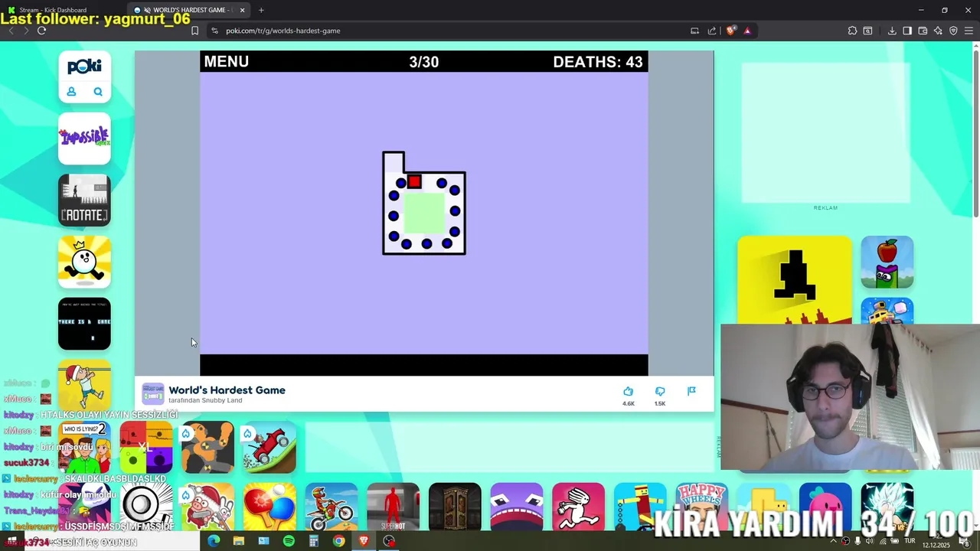Click the green safe zone in game
The height and width of the screenshot is (551, 980).
click(x=424, y=213)
